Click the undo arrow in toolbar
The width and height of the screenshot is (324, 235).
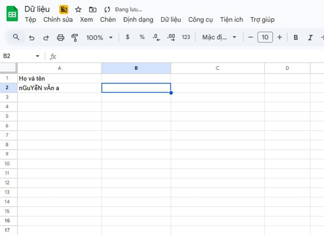click(x=31, y=38)
